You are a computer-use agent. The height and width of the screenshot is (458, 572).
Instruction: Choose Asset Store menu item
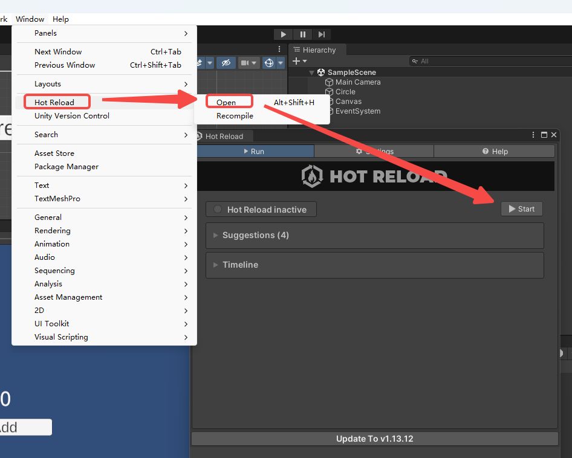click(x=105, y=153)
